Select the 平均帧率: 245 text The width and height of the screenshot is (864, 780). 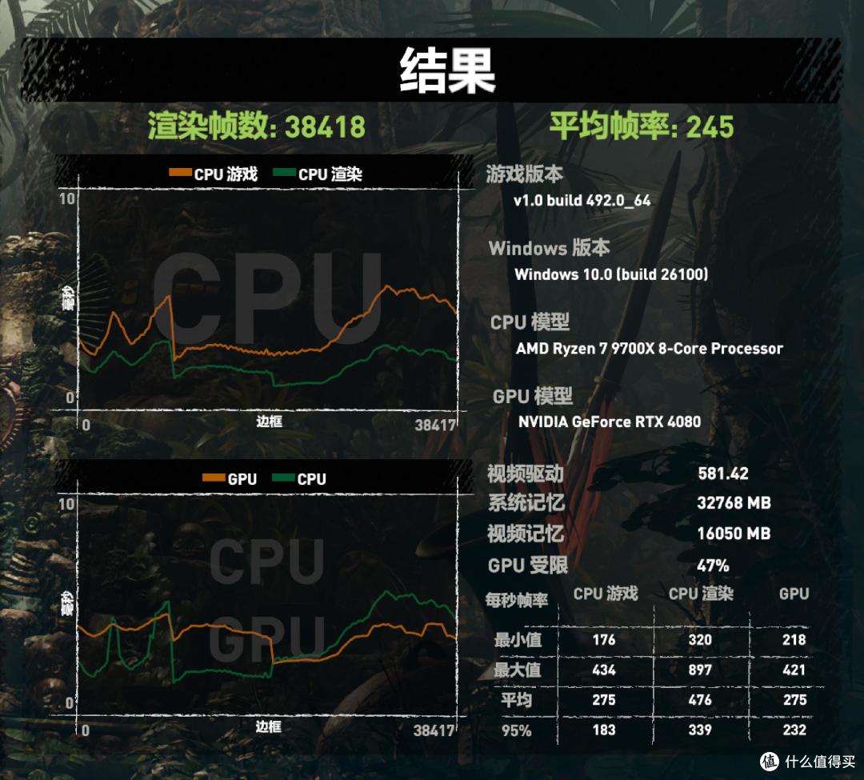point(642,126)
